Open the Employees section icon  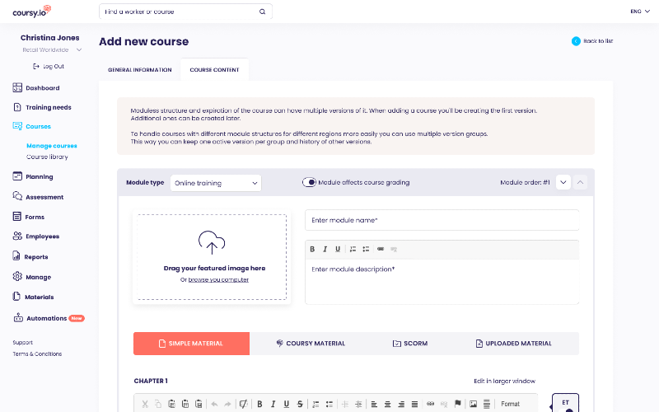coord(17,236)
